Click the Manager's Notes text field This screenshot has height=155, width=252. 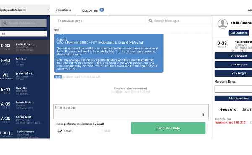point(233,89)
